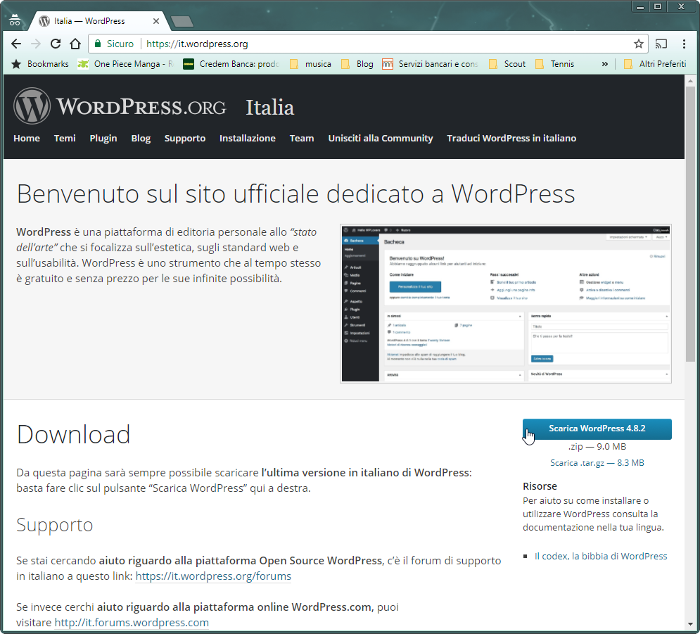Open it.forums.wordpress.com link
The height and width of the screenshot is (634, 700).
pyautogui.click(x=132, y=623)
